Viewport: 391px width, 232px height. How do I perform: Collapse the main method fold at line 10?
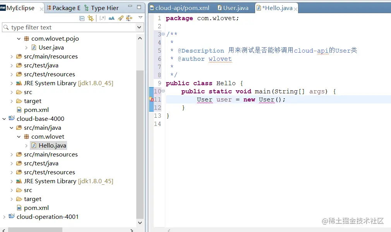click(163, 91)
